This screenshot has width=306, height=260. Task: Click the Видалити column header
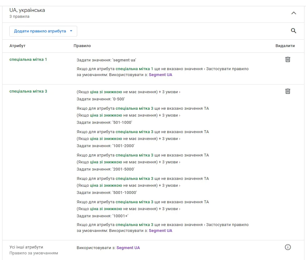(285, 46)
